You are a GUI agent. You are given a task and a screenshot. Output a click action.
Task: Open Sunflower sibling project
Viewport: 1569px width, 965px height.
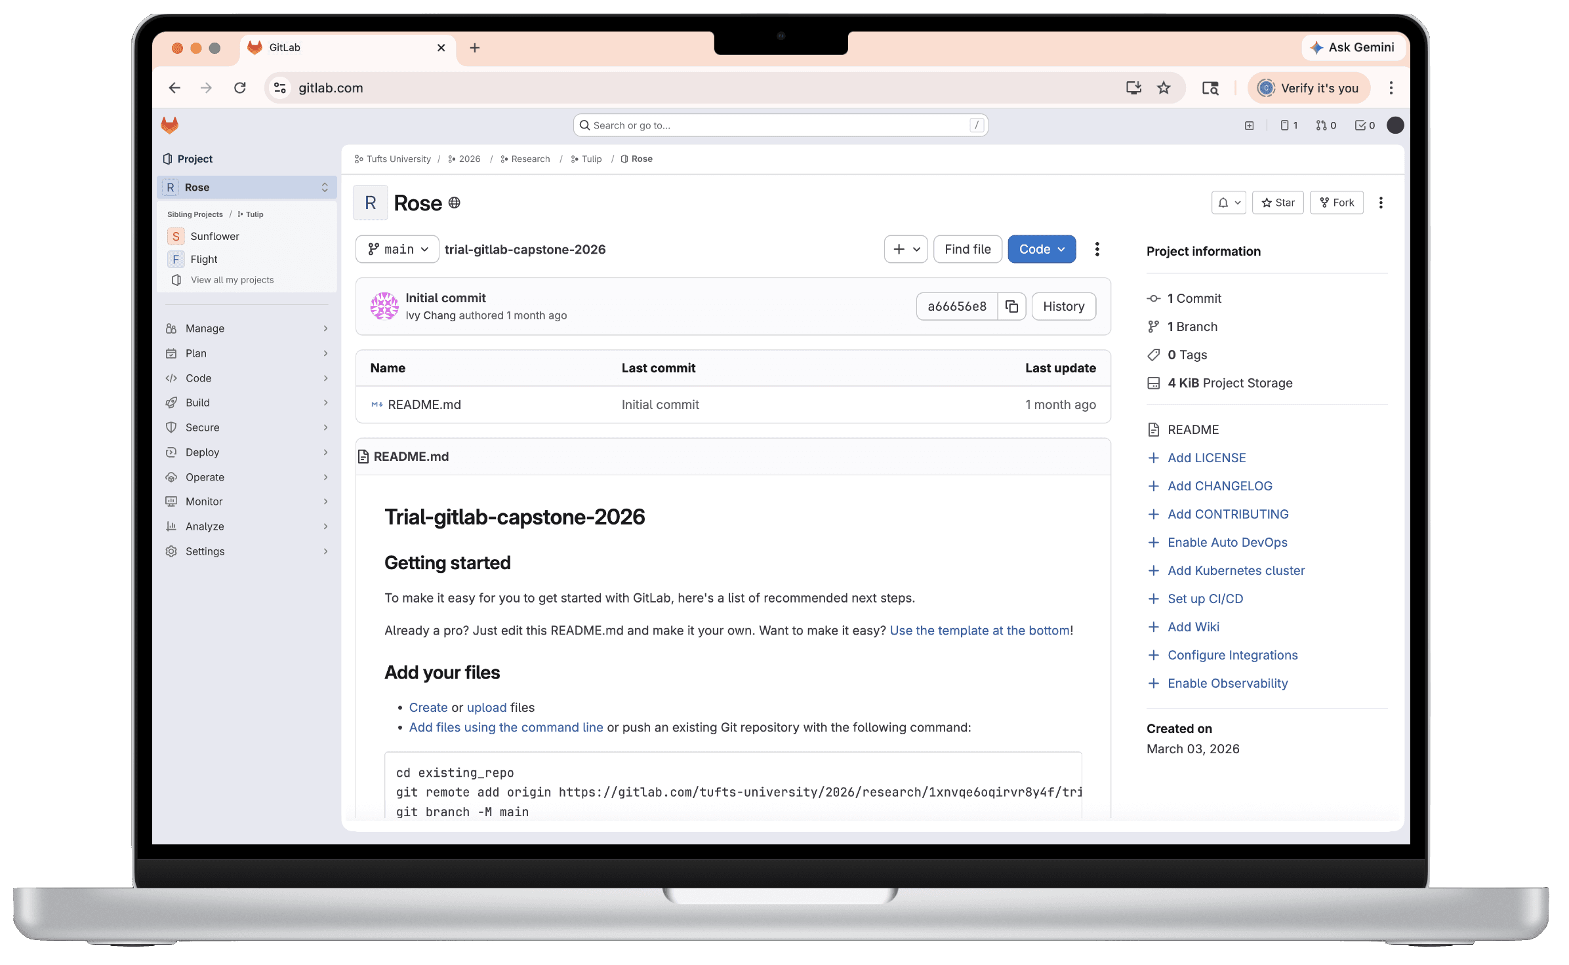[214, 236]
